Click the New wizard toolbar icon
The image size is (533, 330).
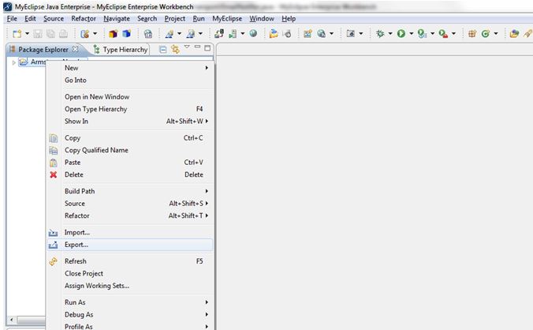pos(17,34)
